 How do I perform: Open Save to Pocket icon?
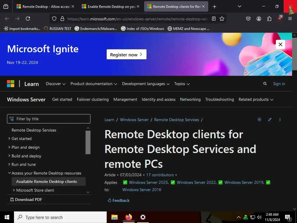pos(248,19)
